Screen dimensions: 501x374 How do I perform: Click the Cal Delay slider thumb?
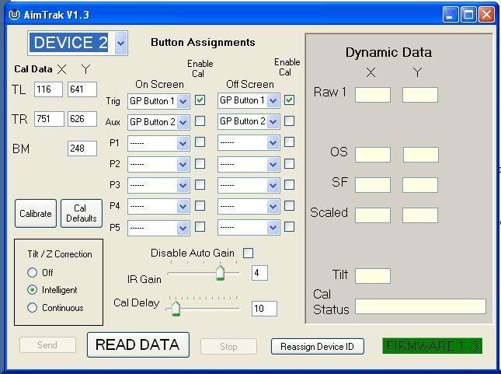(176, 309)
